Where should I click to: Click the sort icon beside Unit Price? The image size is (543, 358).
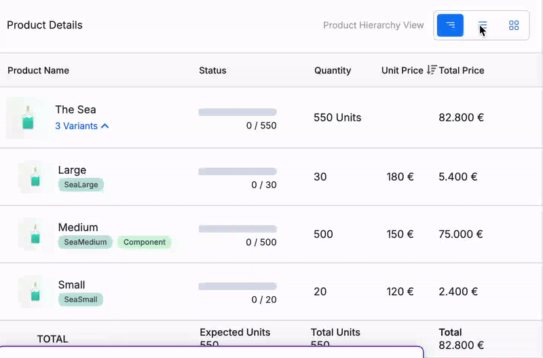pos(432,70)
